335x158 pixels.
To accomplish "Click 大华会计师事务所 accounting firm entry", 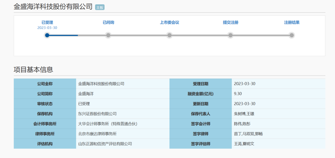I will pos(108,124).
